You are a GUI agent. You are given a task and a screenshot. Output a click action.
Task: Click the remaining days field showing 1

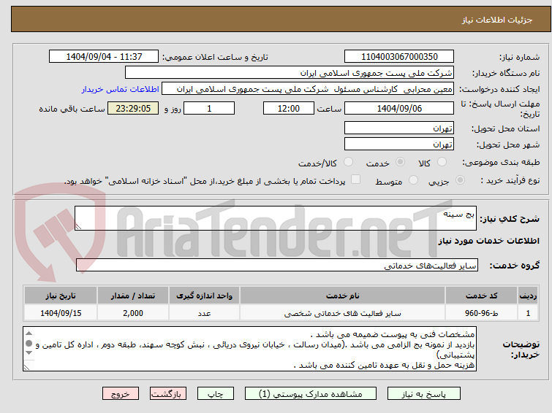(x=209, y=108)
